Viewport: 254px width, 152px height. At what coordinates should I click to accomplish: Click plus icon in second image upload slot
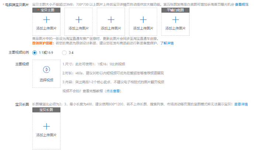click(x=79, y=20)
